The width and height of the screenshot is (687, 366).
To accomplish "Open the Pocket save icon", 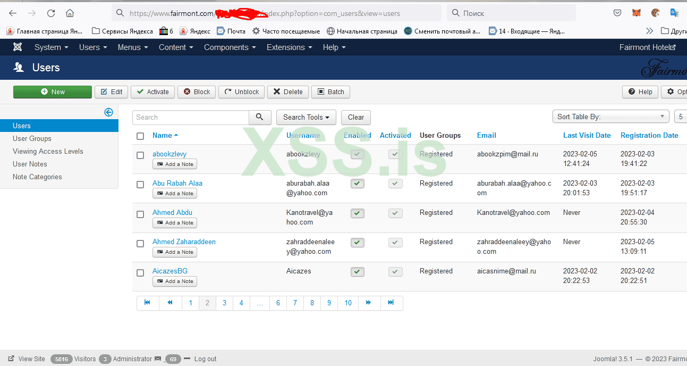I will coord(617,13).
